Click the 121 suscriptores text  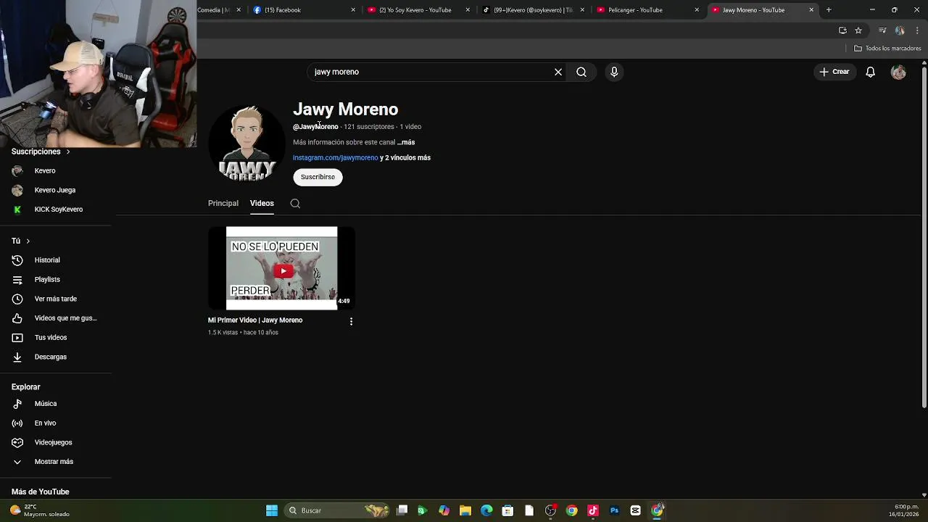(x=369, y=127)
